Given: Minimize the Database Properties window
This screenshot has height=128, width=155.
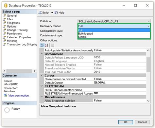Looking at the screenshot, I should pyautogui.click(x=124, y=5).
